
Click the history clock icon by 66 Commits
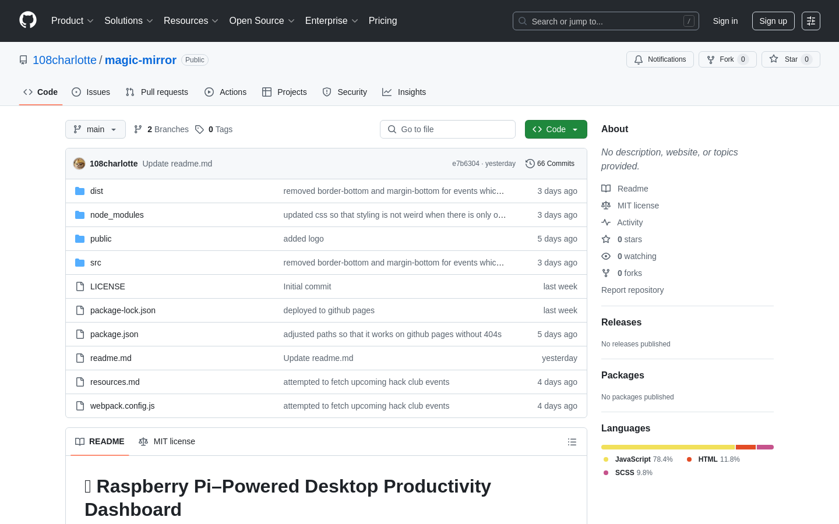point(530,164)
